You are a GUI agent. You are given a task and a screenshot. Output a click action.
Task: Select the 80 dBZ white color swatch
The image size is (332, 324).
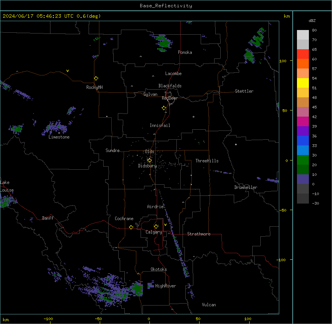point(303,35)
